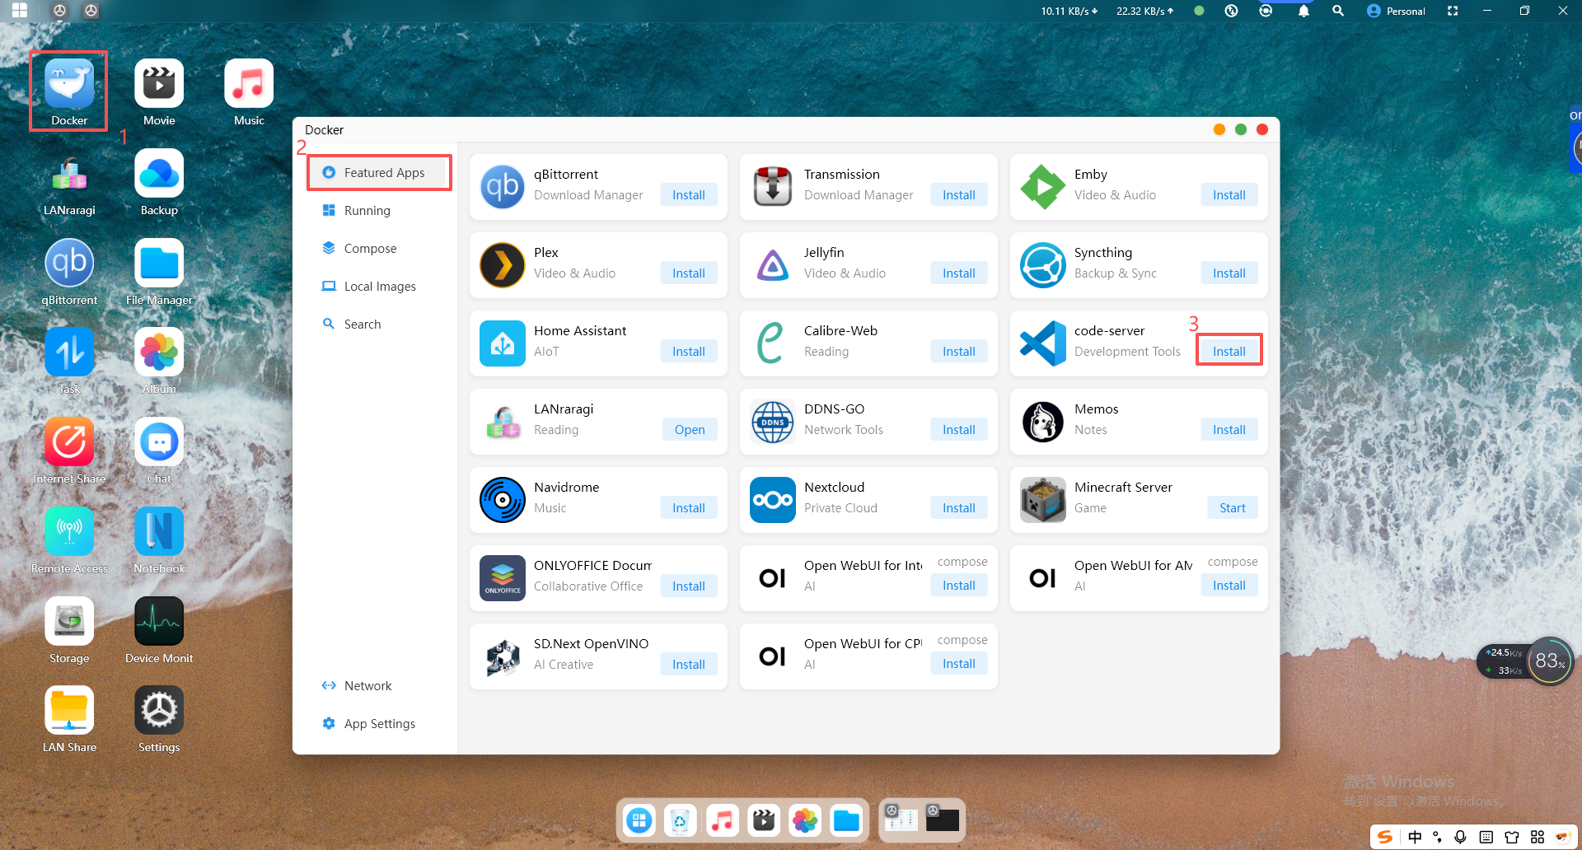Viewport: 1582px width, 850px height.
Task: Open the Personal account menu
Action: coord(1396,11)
